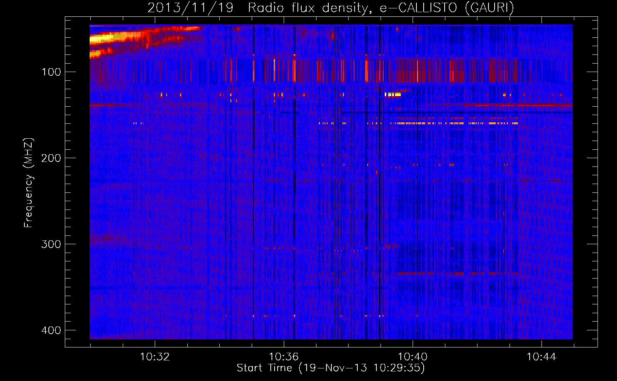617x381 pixels.
Task: Click the 300 frequency tick label
Action: (51, 244)
